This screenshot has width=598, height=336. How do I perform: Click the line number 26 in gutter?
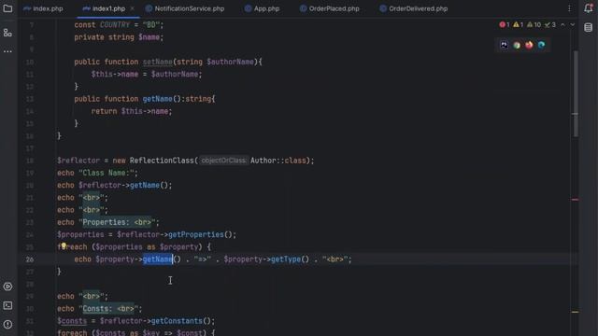pos(30,259)
